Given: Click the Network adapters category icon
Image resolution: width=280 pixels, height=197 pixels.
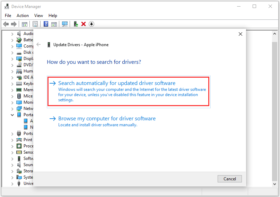Looking at the screenshot, I should pyautogui.click(x=19, y=109).
